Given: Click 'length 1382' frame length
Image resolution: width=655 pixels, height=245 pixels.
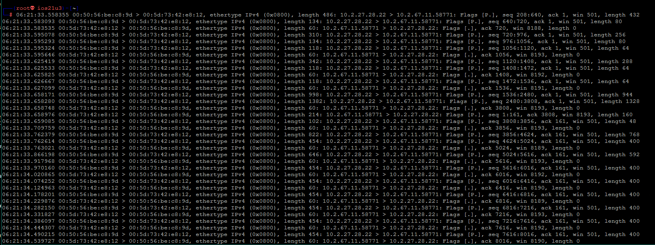Looking at the screenshot, I should click(x=303, y=101).
